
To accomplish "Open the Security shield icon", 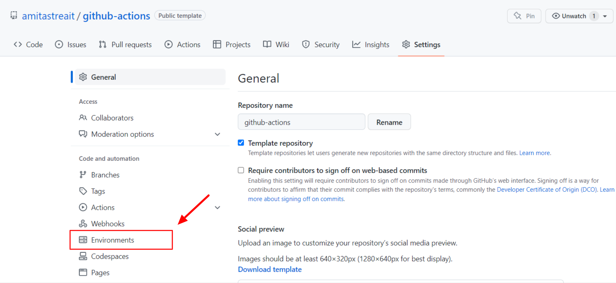I will pyautogui.click(x=306, y=44).
